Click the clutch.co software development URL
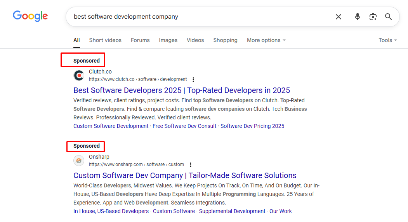This screenshot has height=222, width=408. click(x=138, y=79)
